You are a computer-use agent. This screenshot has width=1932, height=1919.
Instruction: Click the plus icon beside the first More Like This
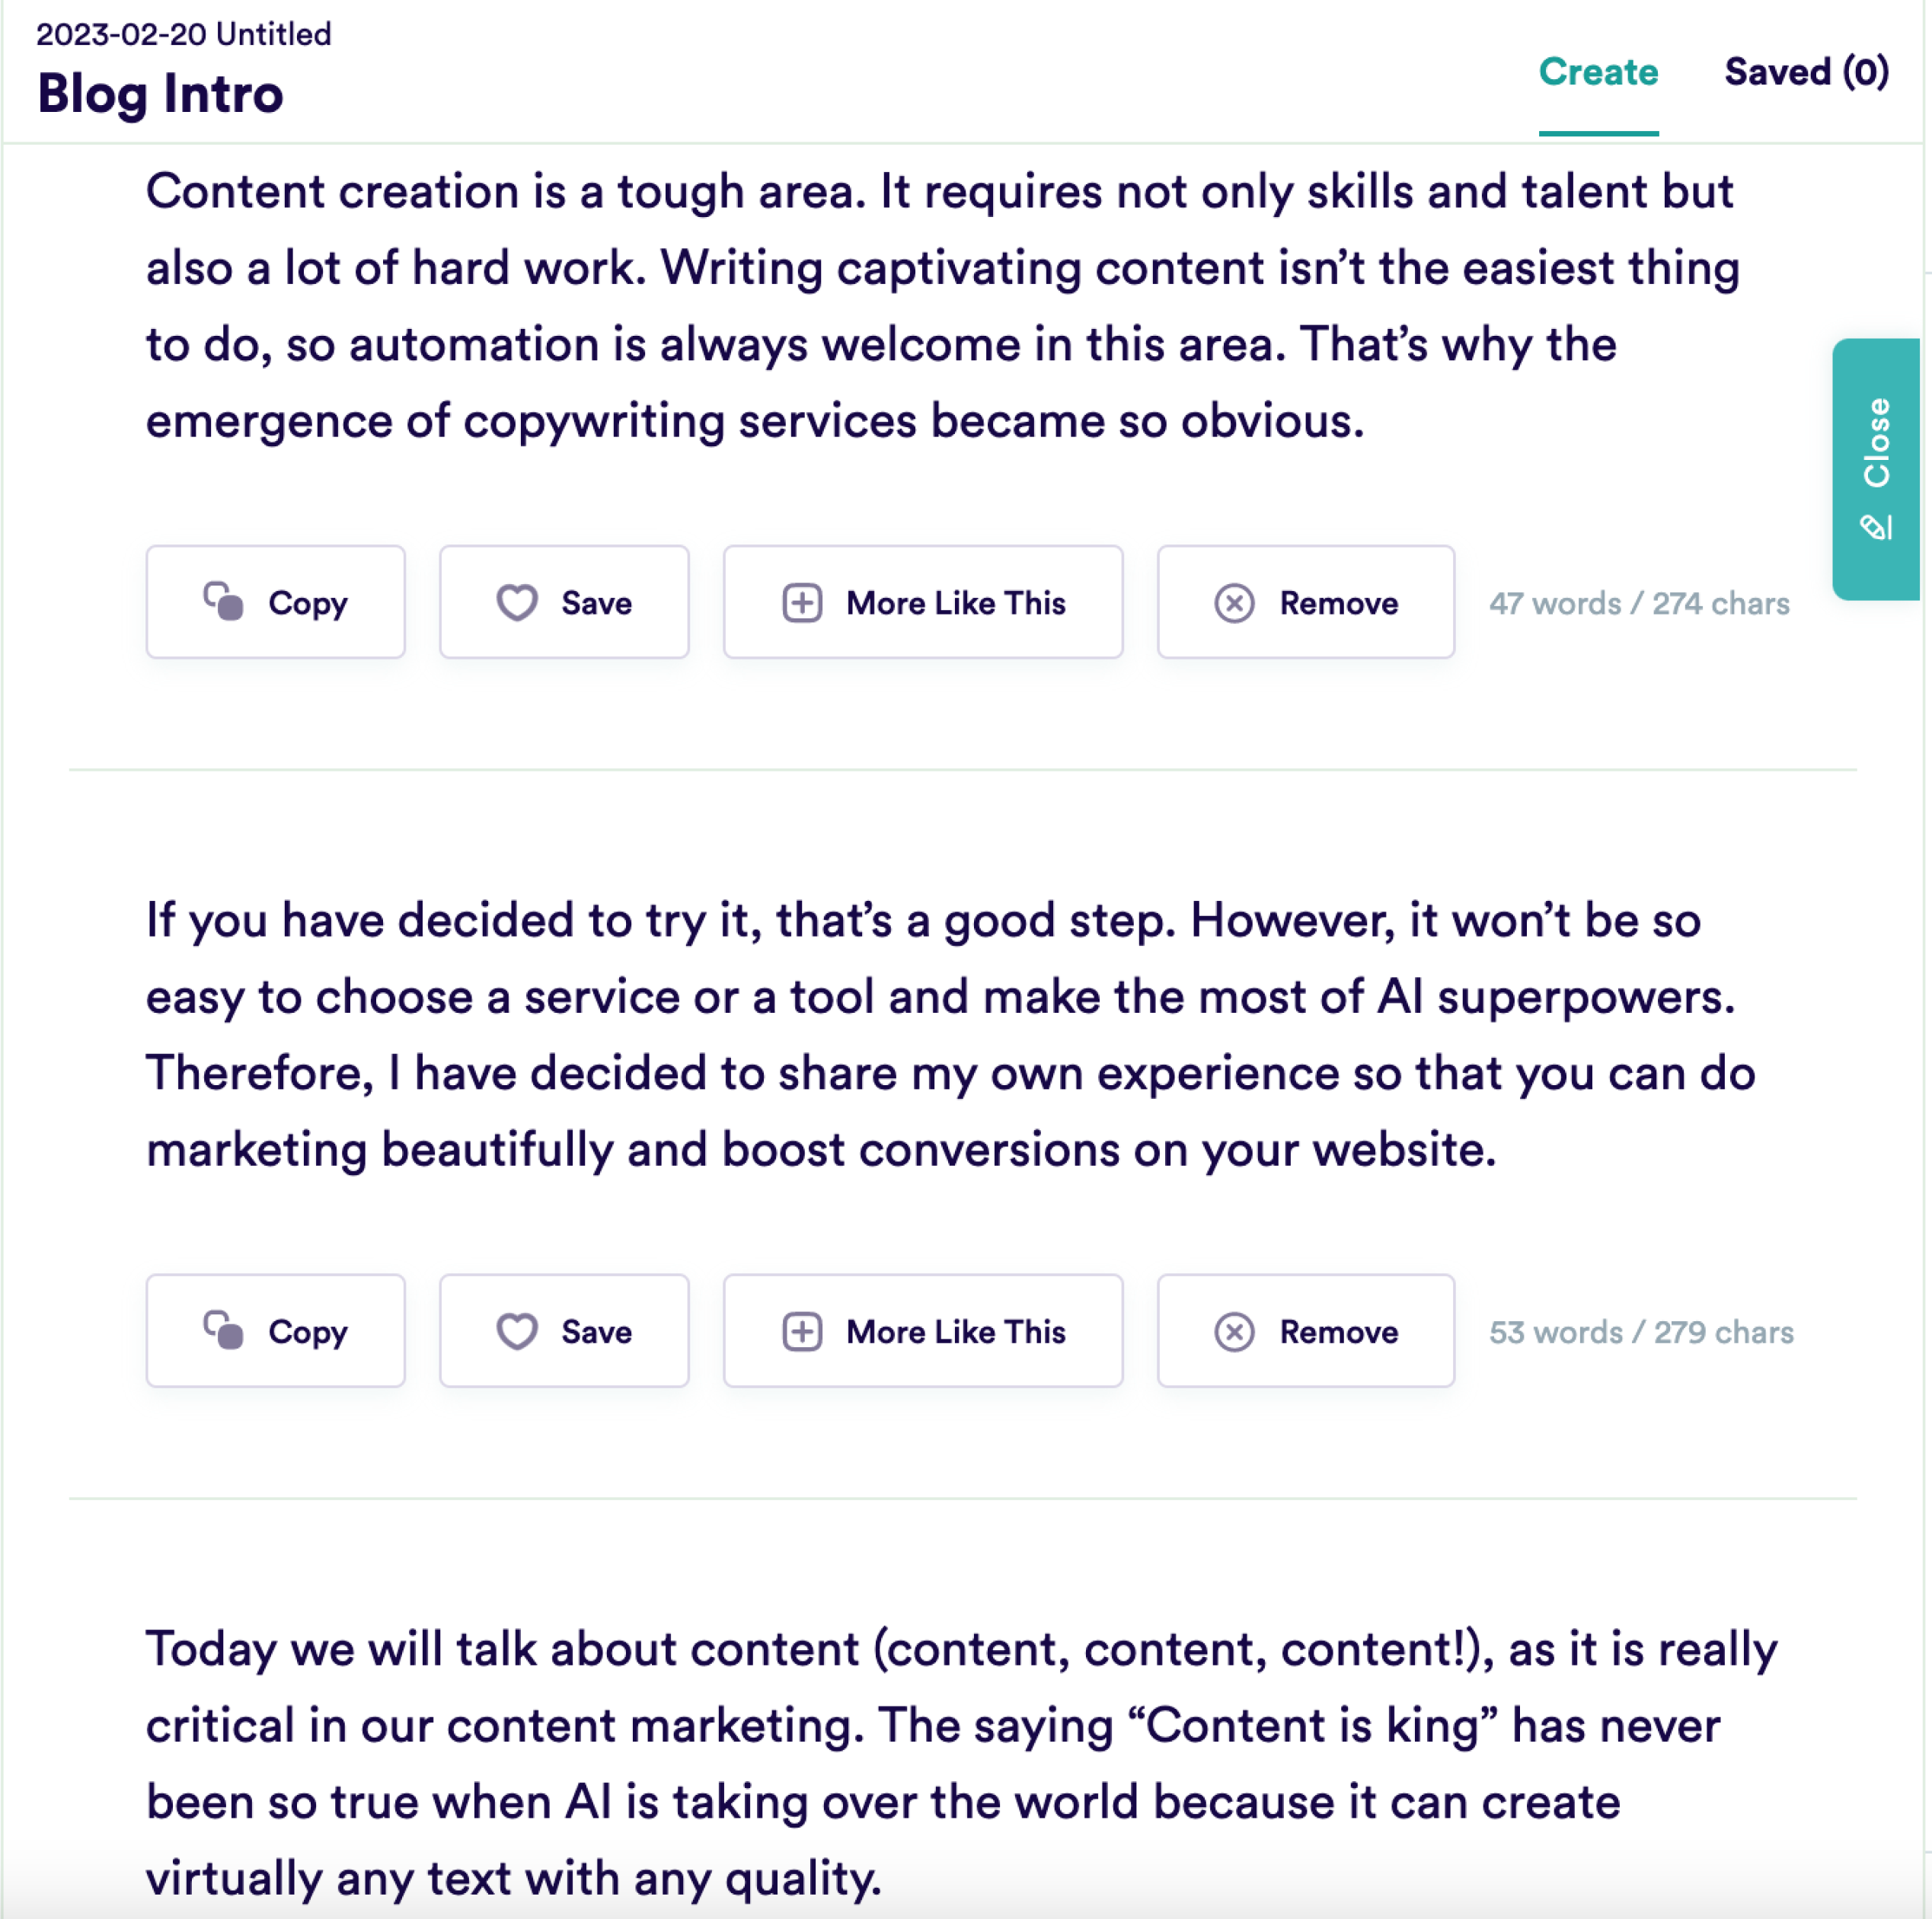[802, 603]
